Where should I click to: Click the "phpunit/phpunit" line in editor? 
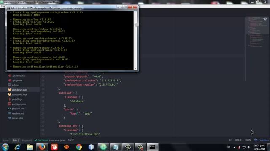[x=84, y=76]
